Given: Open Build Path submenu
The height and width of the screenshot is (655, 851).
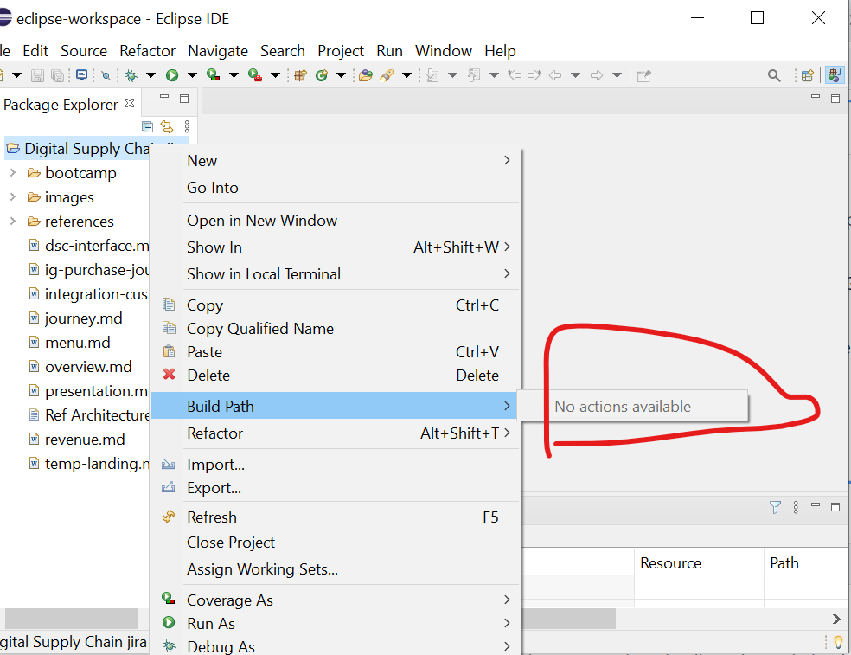Looking at the screenshot, I should pyautogui.click(x=335, y=406).
